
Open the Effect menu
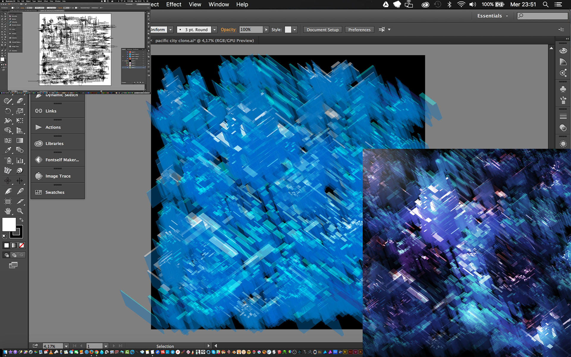[174, 4]
